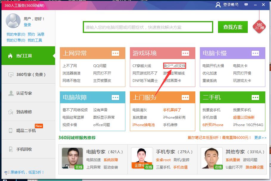Select 360专家（免费）in the sidebar
The image size is (271, 181).
(x=28, y=74)
